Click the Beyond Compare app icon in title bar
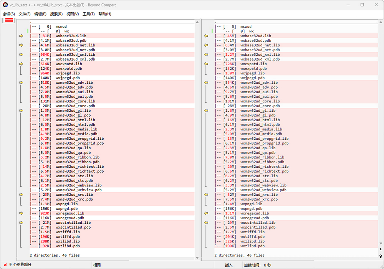 [5, 5]
